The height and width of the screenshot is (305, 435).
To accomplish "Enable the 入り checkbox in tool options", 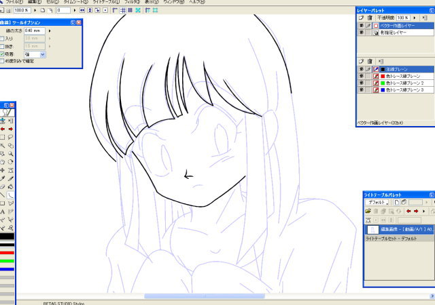I will [3, 39].
